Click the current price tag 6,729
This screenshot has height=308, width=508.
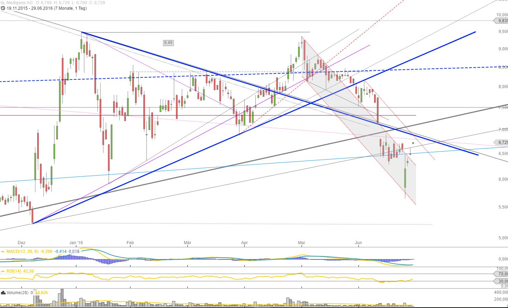point(502,142)
